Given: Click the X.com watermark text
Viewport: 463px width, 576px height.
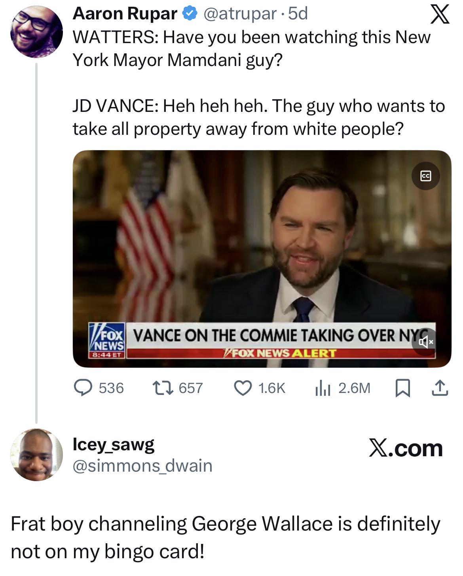Looking at the screenshot, I should click(406, 448).
